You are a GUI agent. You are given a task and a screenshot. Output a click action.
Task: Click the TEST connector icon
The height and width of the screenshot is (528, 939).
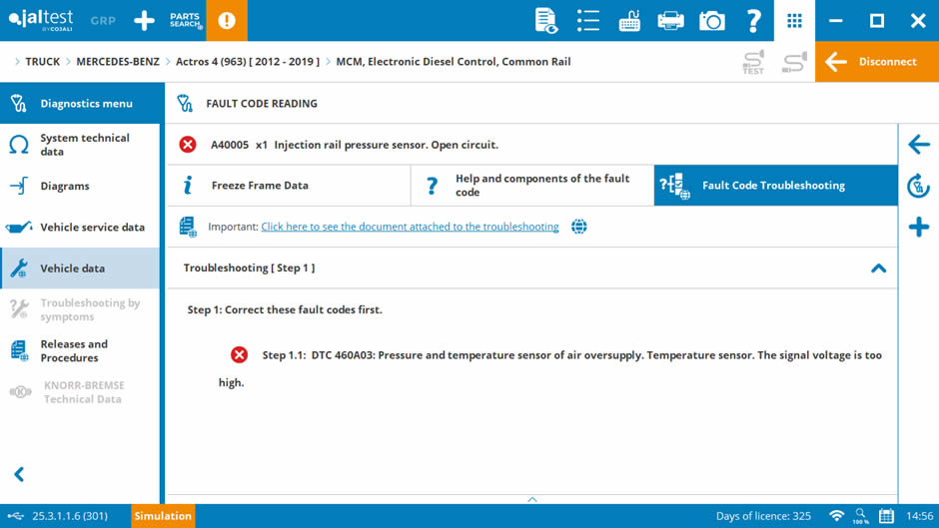(x=753, y=62)
